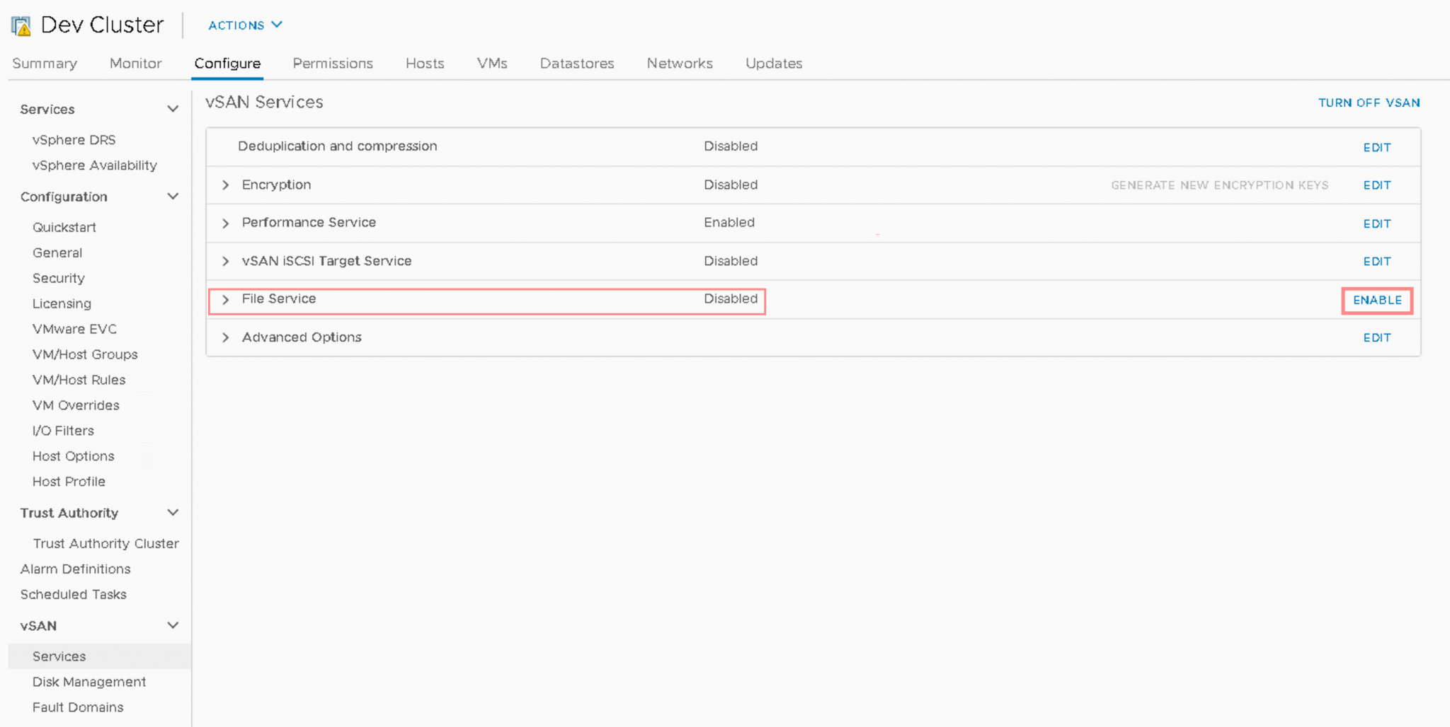Collapse the Configuration sidebar section
The width and height of the screenshot is (1450, 727).
173,197
